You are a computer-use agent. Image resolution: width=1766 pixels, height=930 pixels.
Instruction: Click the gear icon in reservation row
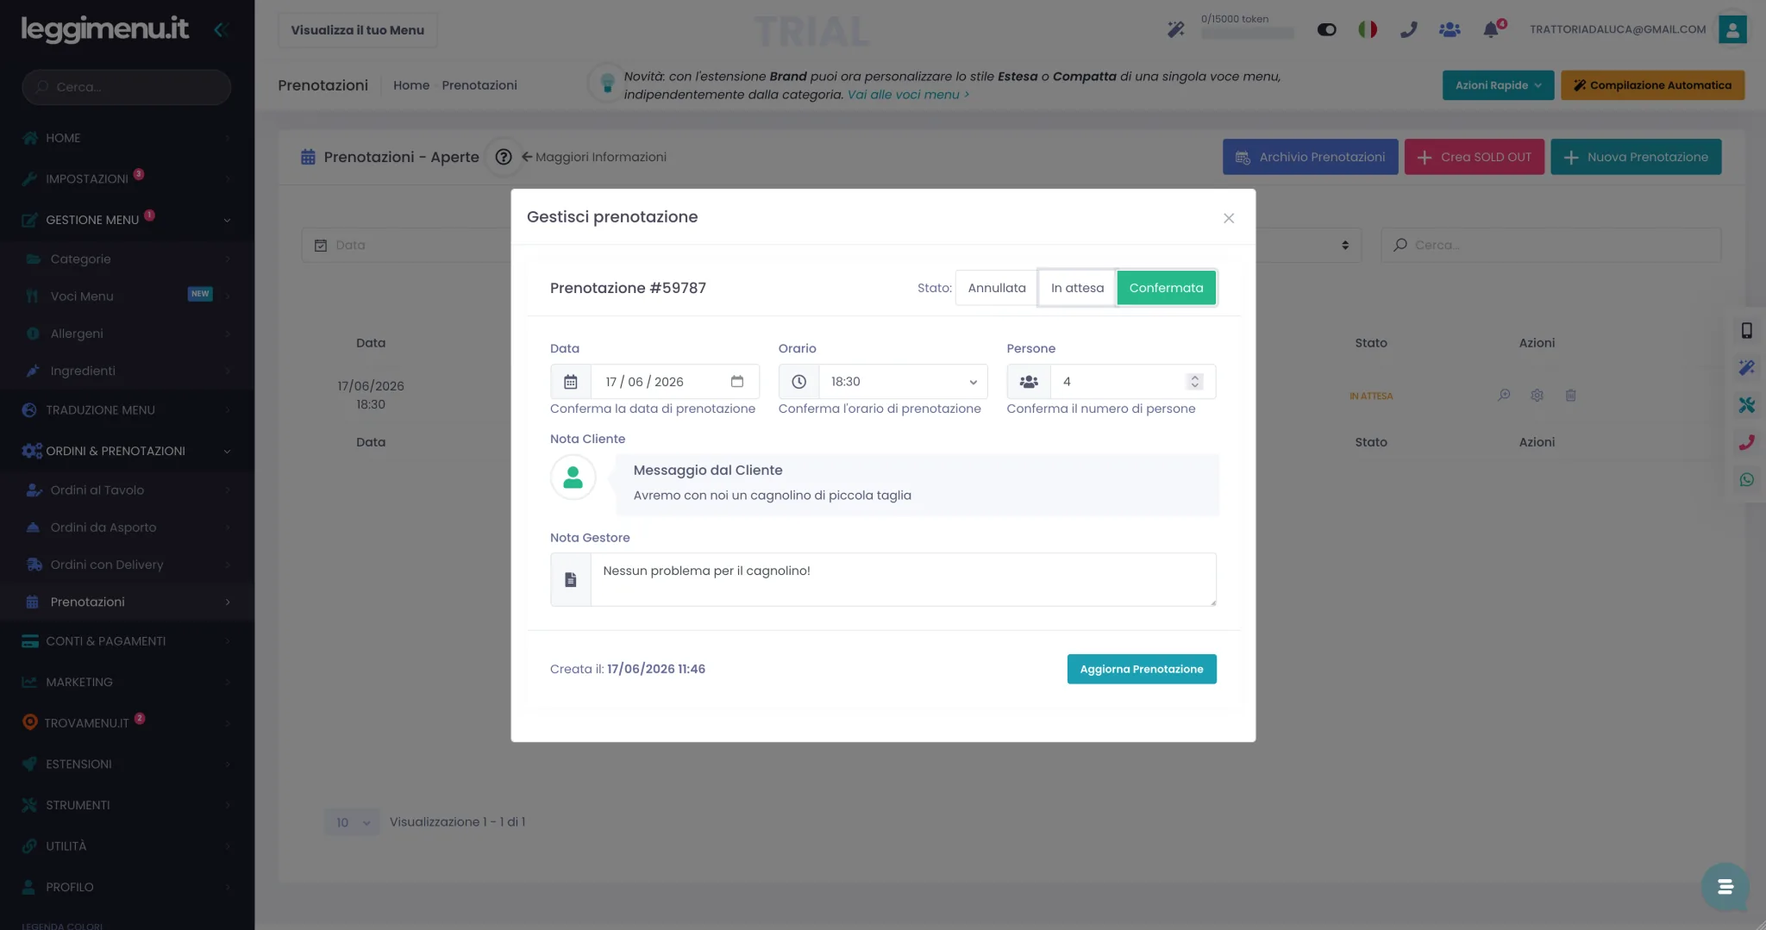[1537, 395]
